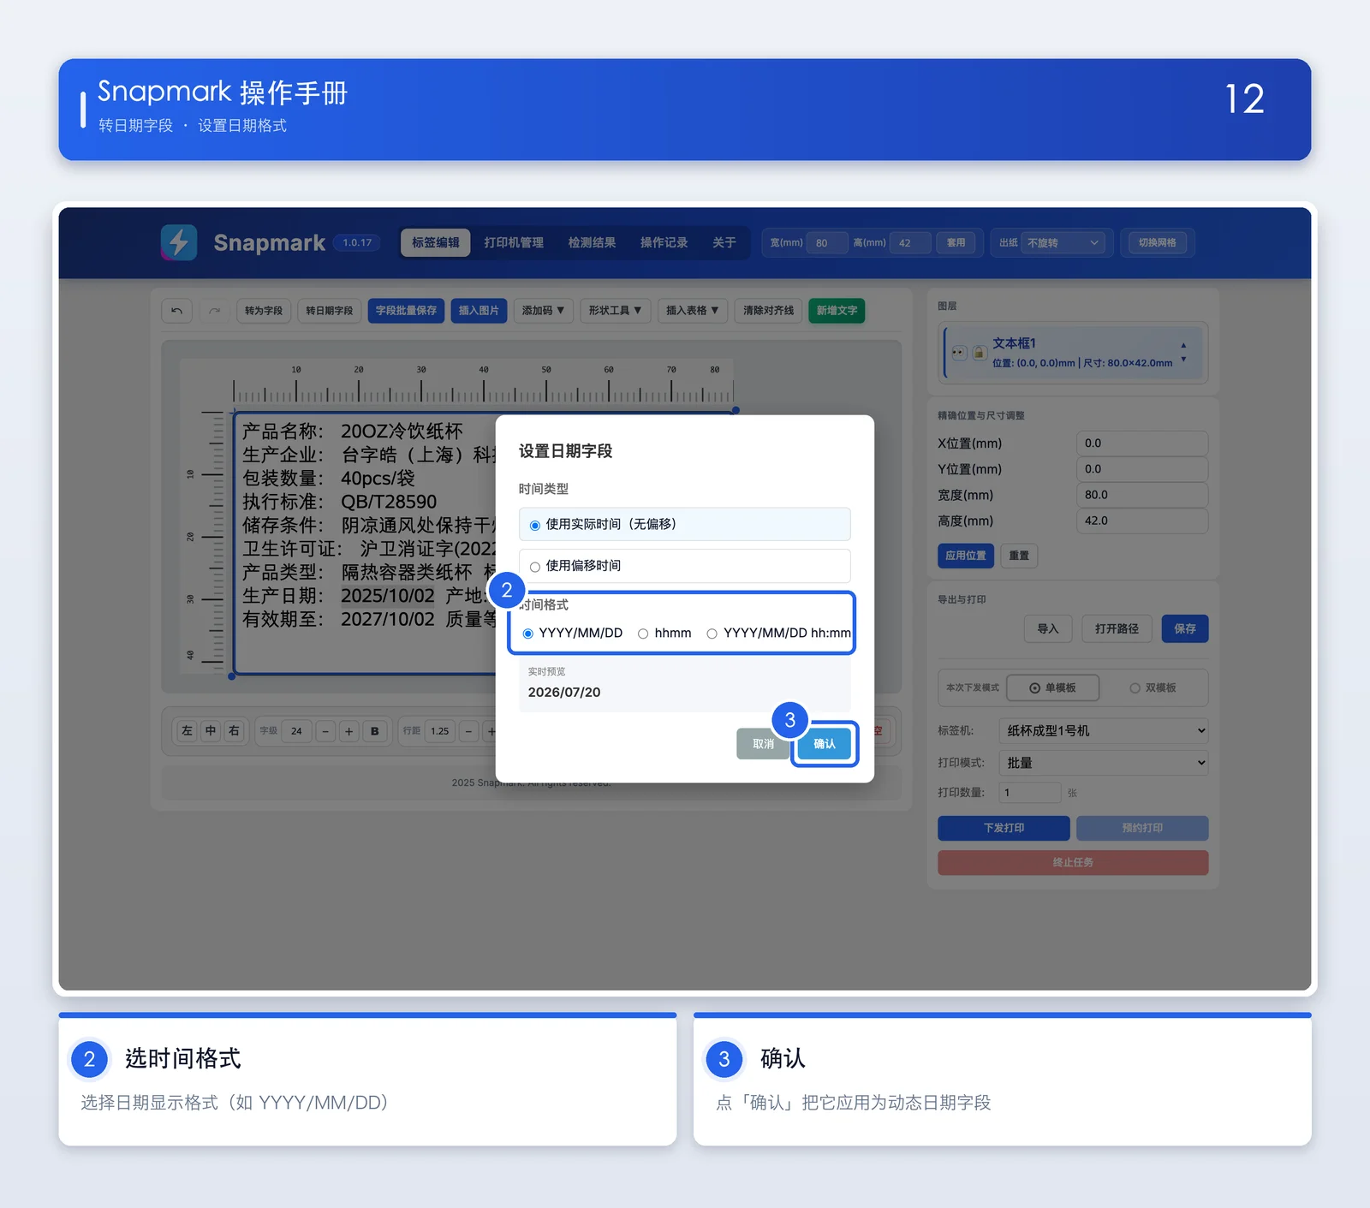Switch to the 打印机管理 tab
The image size is (1370, 1208).
(x=514, y=243)
